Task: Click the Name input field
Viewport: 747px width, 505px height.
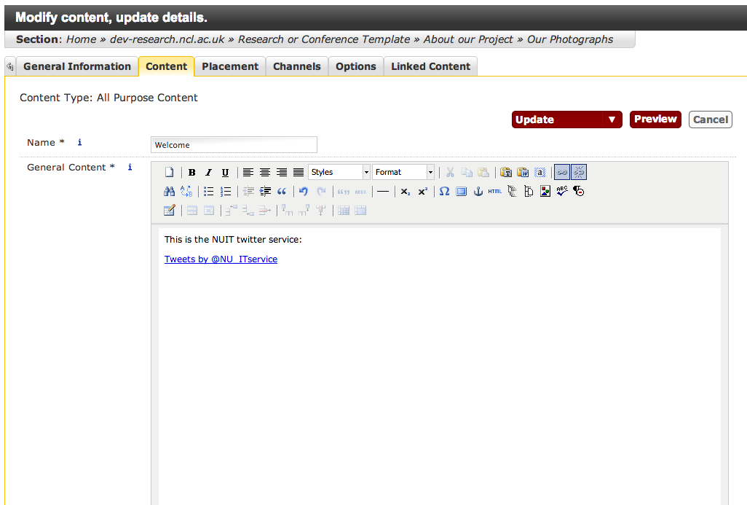Action: pyautogui.click(x=234, y=145)
